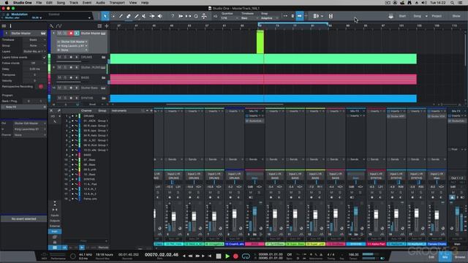Toggle the Layers follow events checkbox

[x=45, y=57]
